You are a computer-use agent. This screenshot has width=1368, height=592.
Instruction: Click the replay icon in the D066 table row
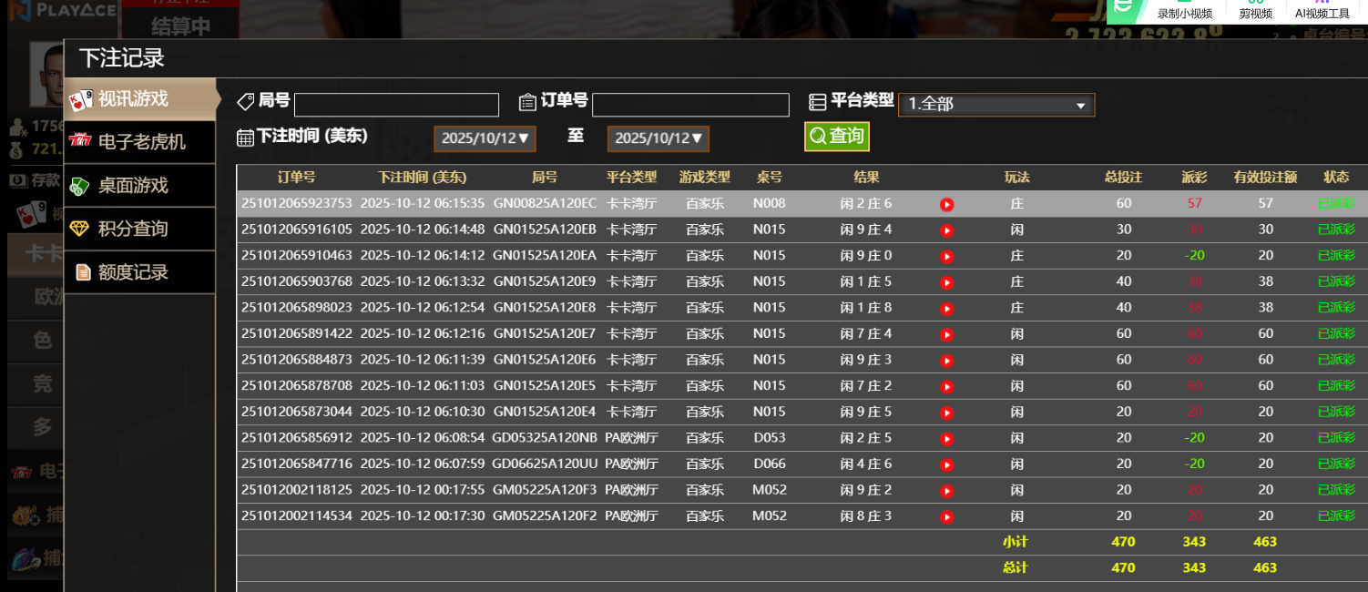[946, 464]
